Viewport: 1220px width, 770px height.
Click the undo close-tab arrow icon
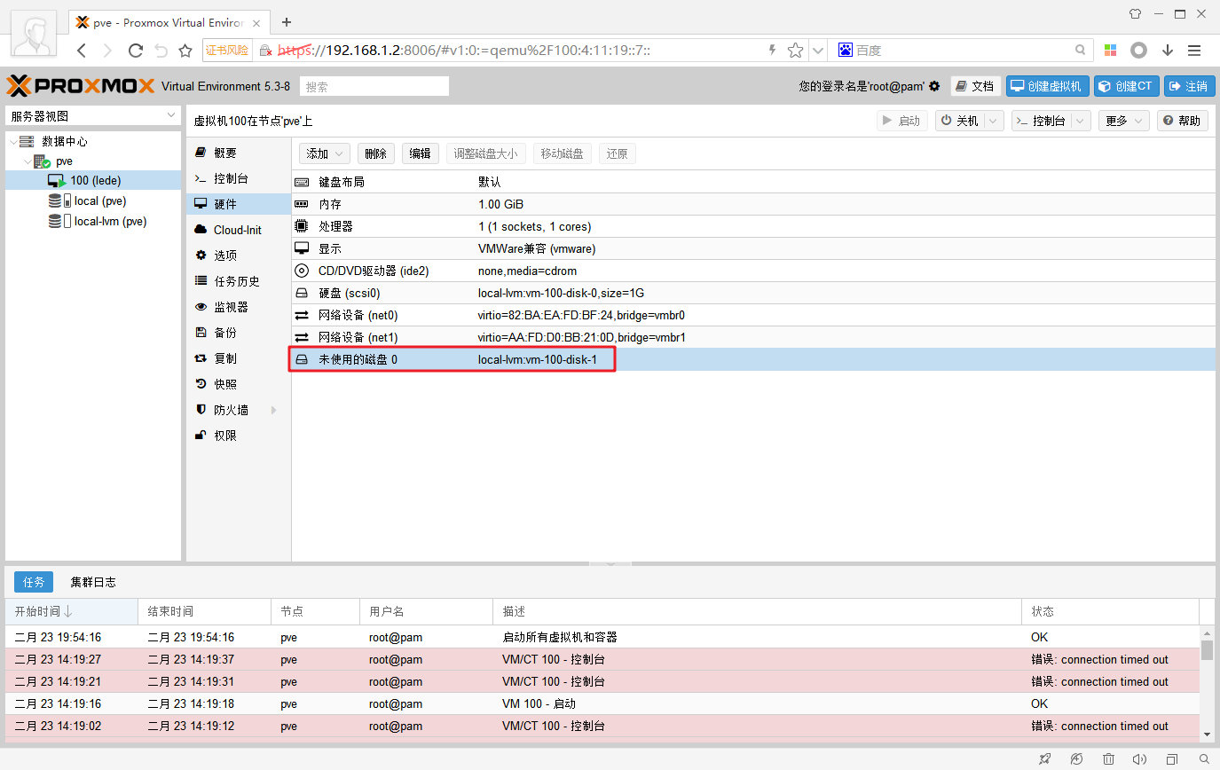pos(161,51)
